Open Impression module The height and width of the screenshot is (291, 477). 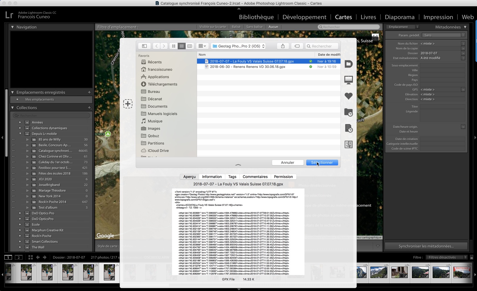click(x=438, y=17)
